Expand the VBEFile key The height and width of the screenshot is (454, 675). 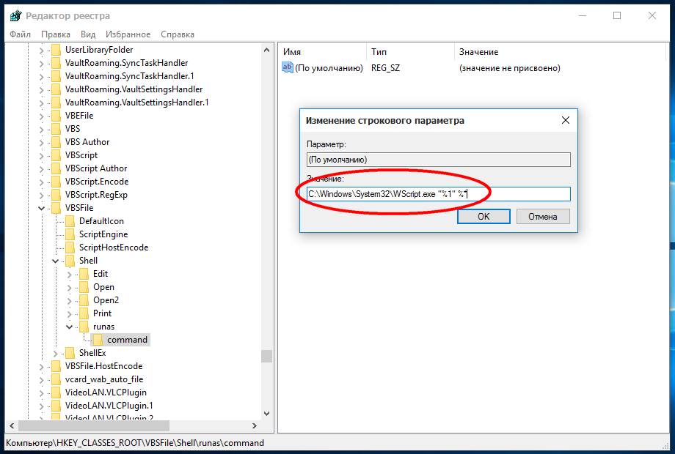coord(41,116)
